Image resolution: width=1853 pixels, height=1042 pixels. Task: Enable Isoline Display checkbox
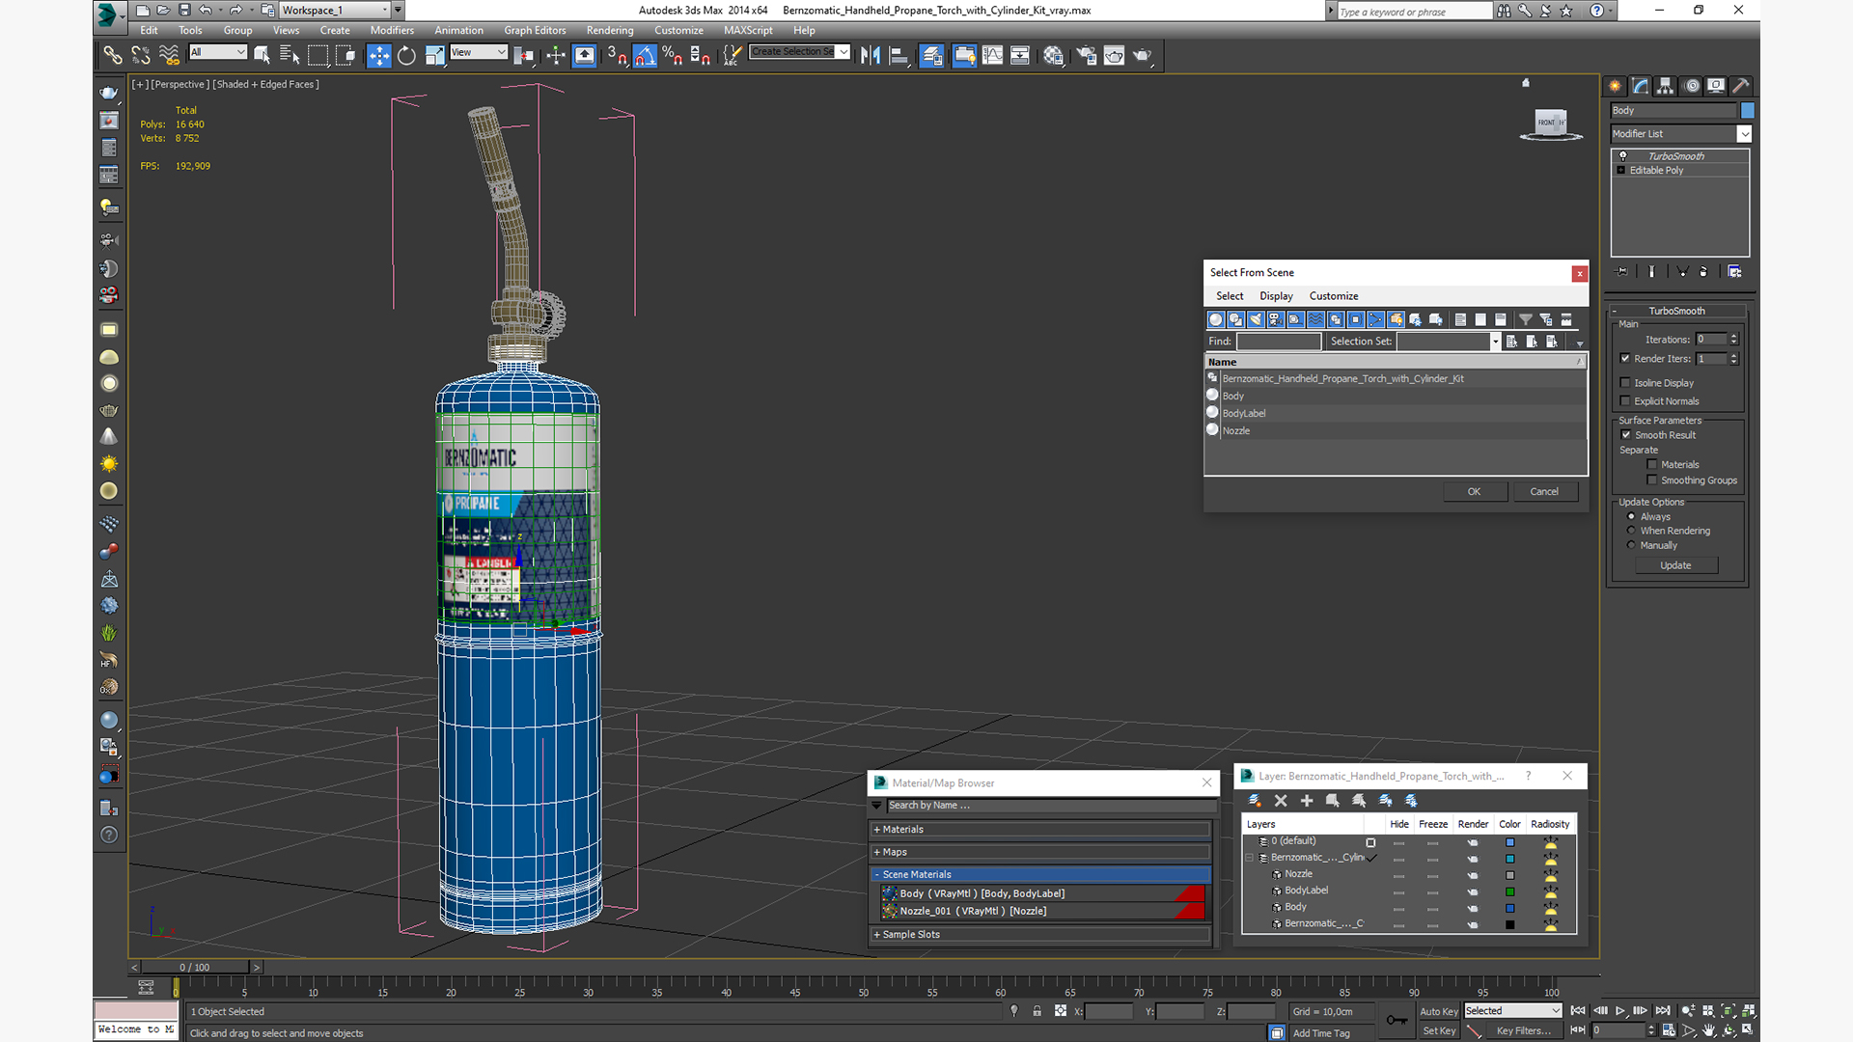pyautogui.click(x=1625, y=383)
